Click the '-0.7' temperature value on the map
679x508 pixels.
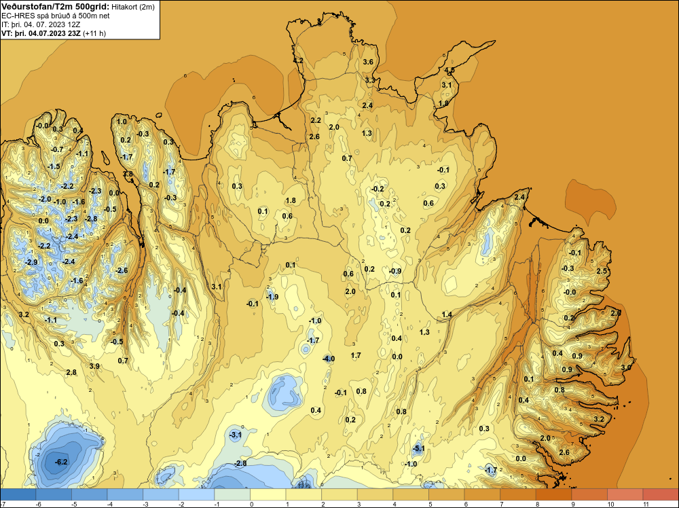[x=57, y=150]
